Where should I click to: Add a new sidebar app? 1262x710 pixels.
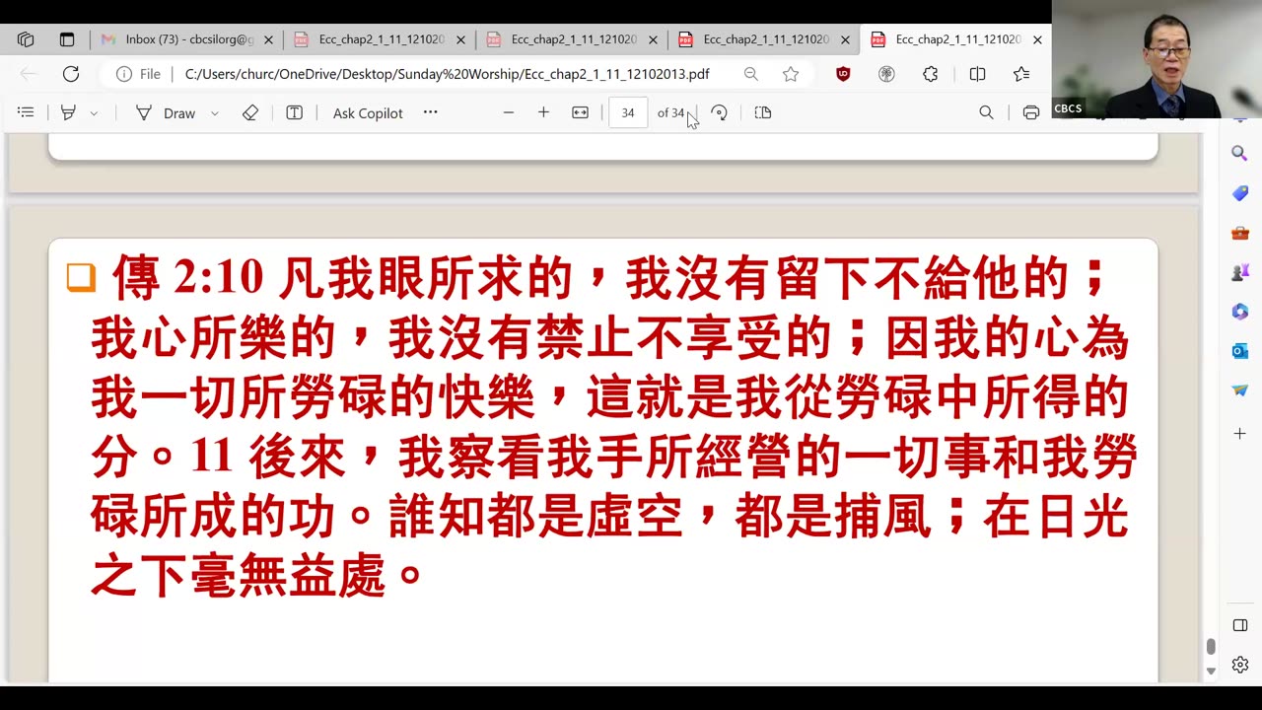coord(1240,434)
